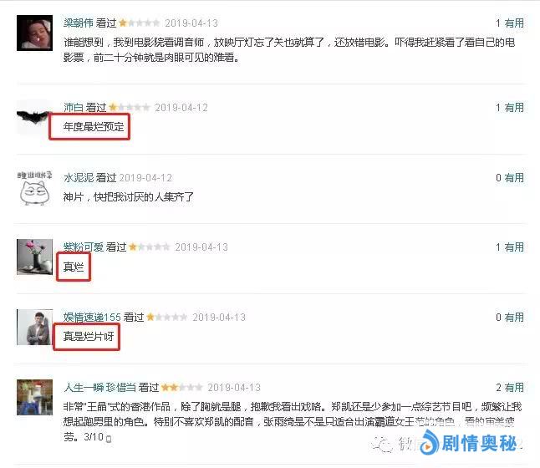Screen dimensions: 540x468
Task: Visit user profile 娱情速递155
Action: (92, 318)
